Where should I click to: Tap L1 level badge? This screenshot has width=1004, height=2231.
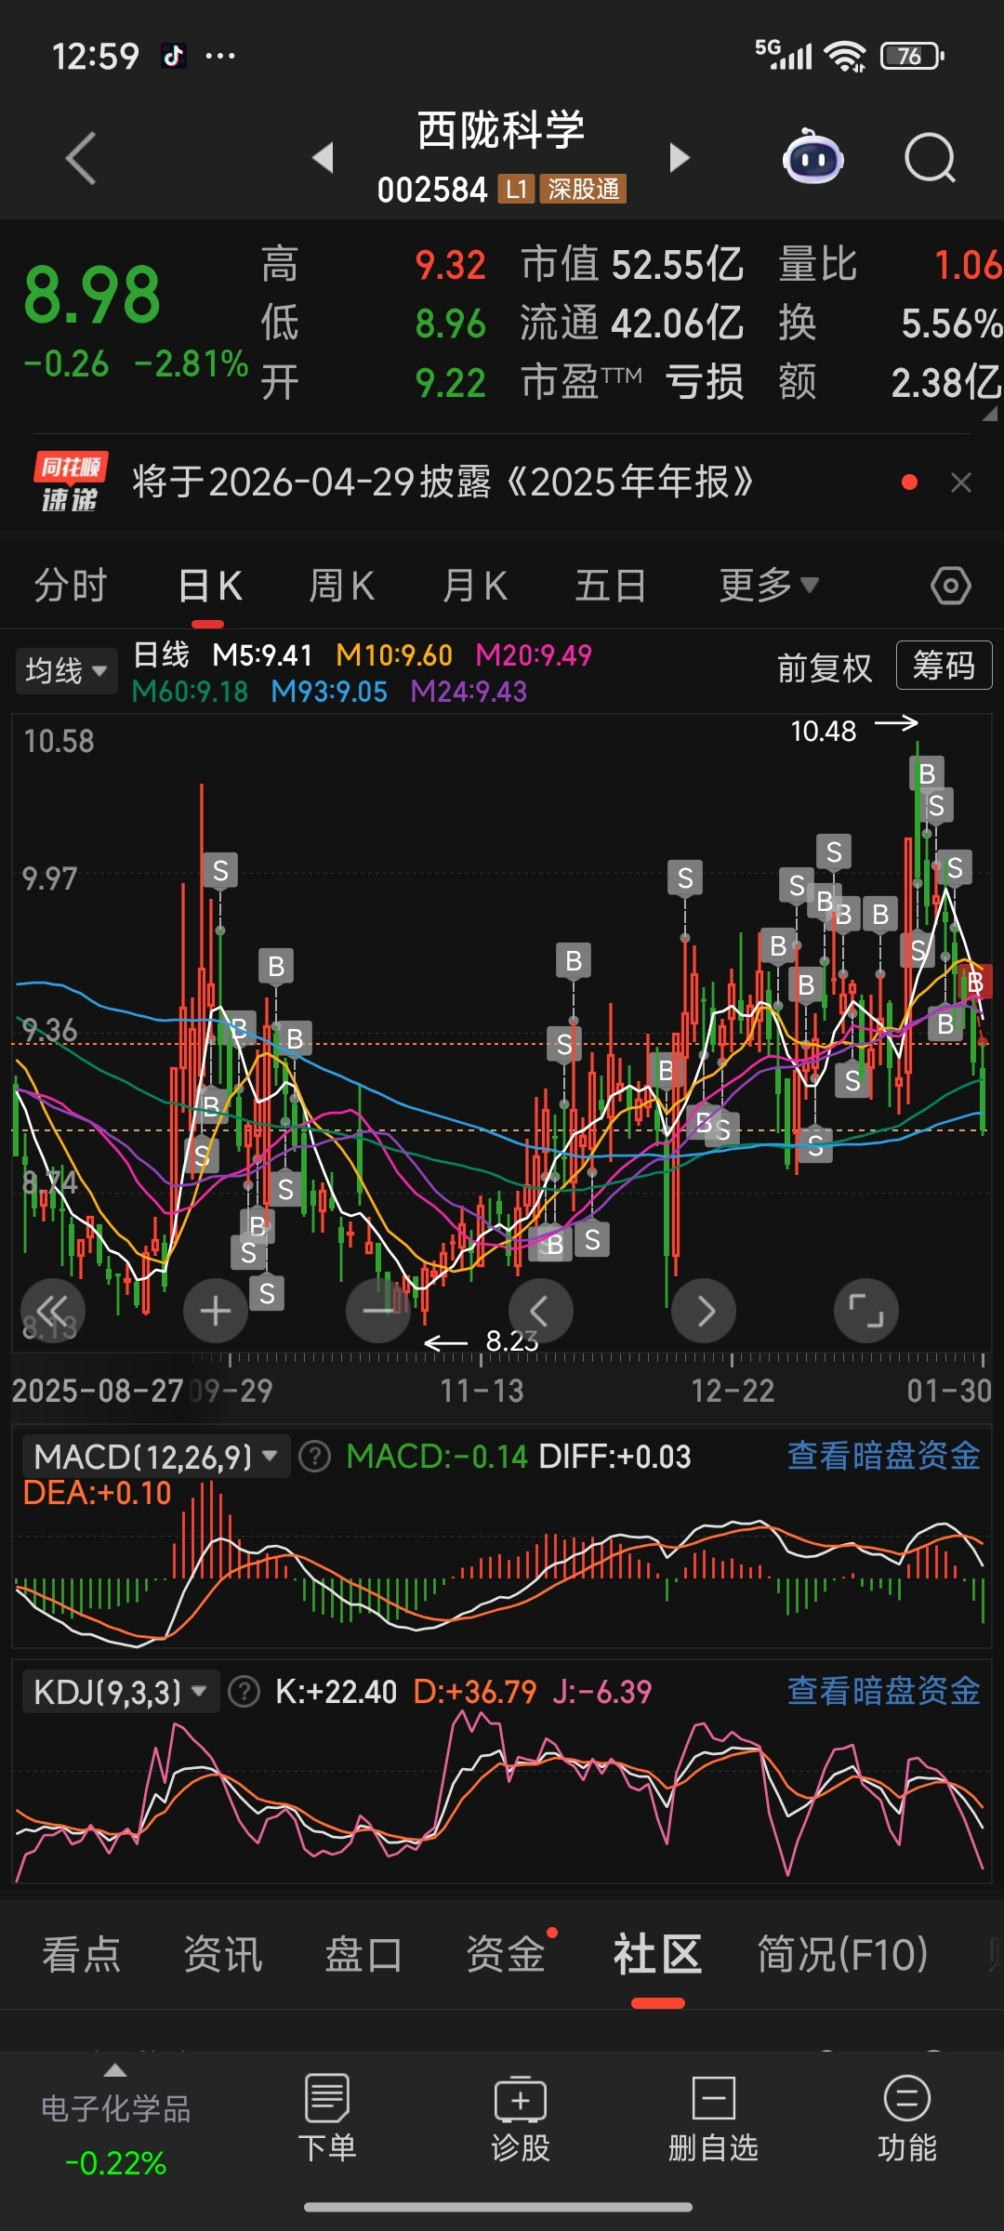(x=516, y=189)
